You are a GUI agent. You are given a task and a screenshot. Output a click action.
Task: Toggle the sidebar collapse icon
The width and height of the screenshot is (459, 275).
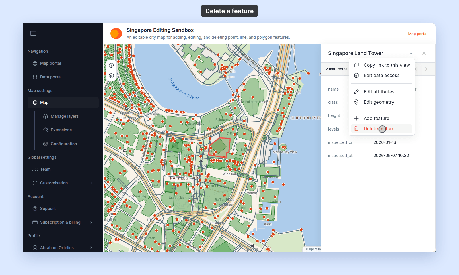click(x=33, y=33)
